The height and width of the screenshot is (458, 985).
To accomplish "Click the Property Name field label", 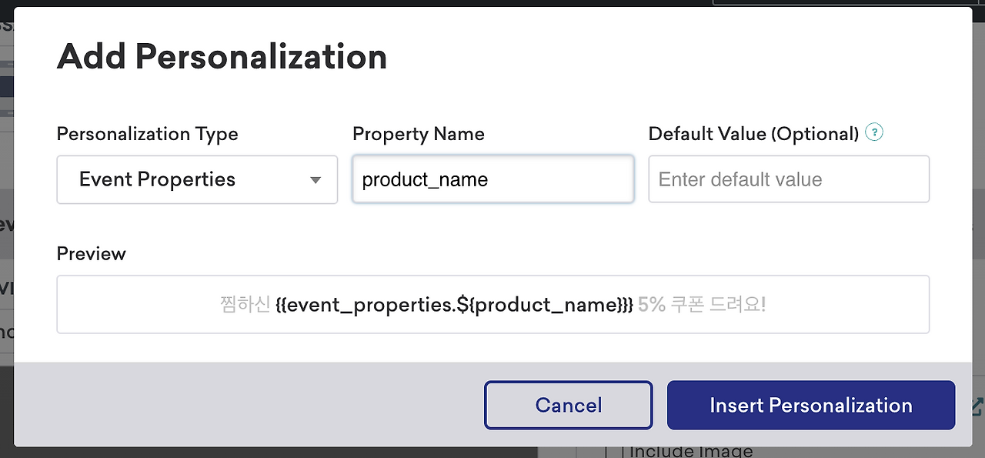I will pyautogui.click(x=418, y=134).
